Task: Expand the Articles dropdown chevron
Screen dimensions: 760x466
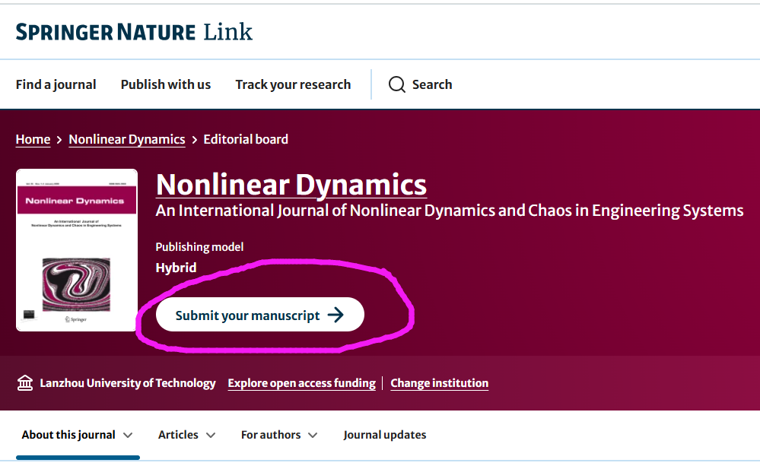Action: click(211, 436)
